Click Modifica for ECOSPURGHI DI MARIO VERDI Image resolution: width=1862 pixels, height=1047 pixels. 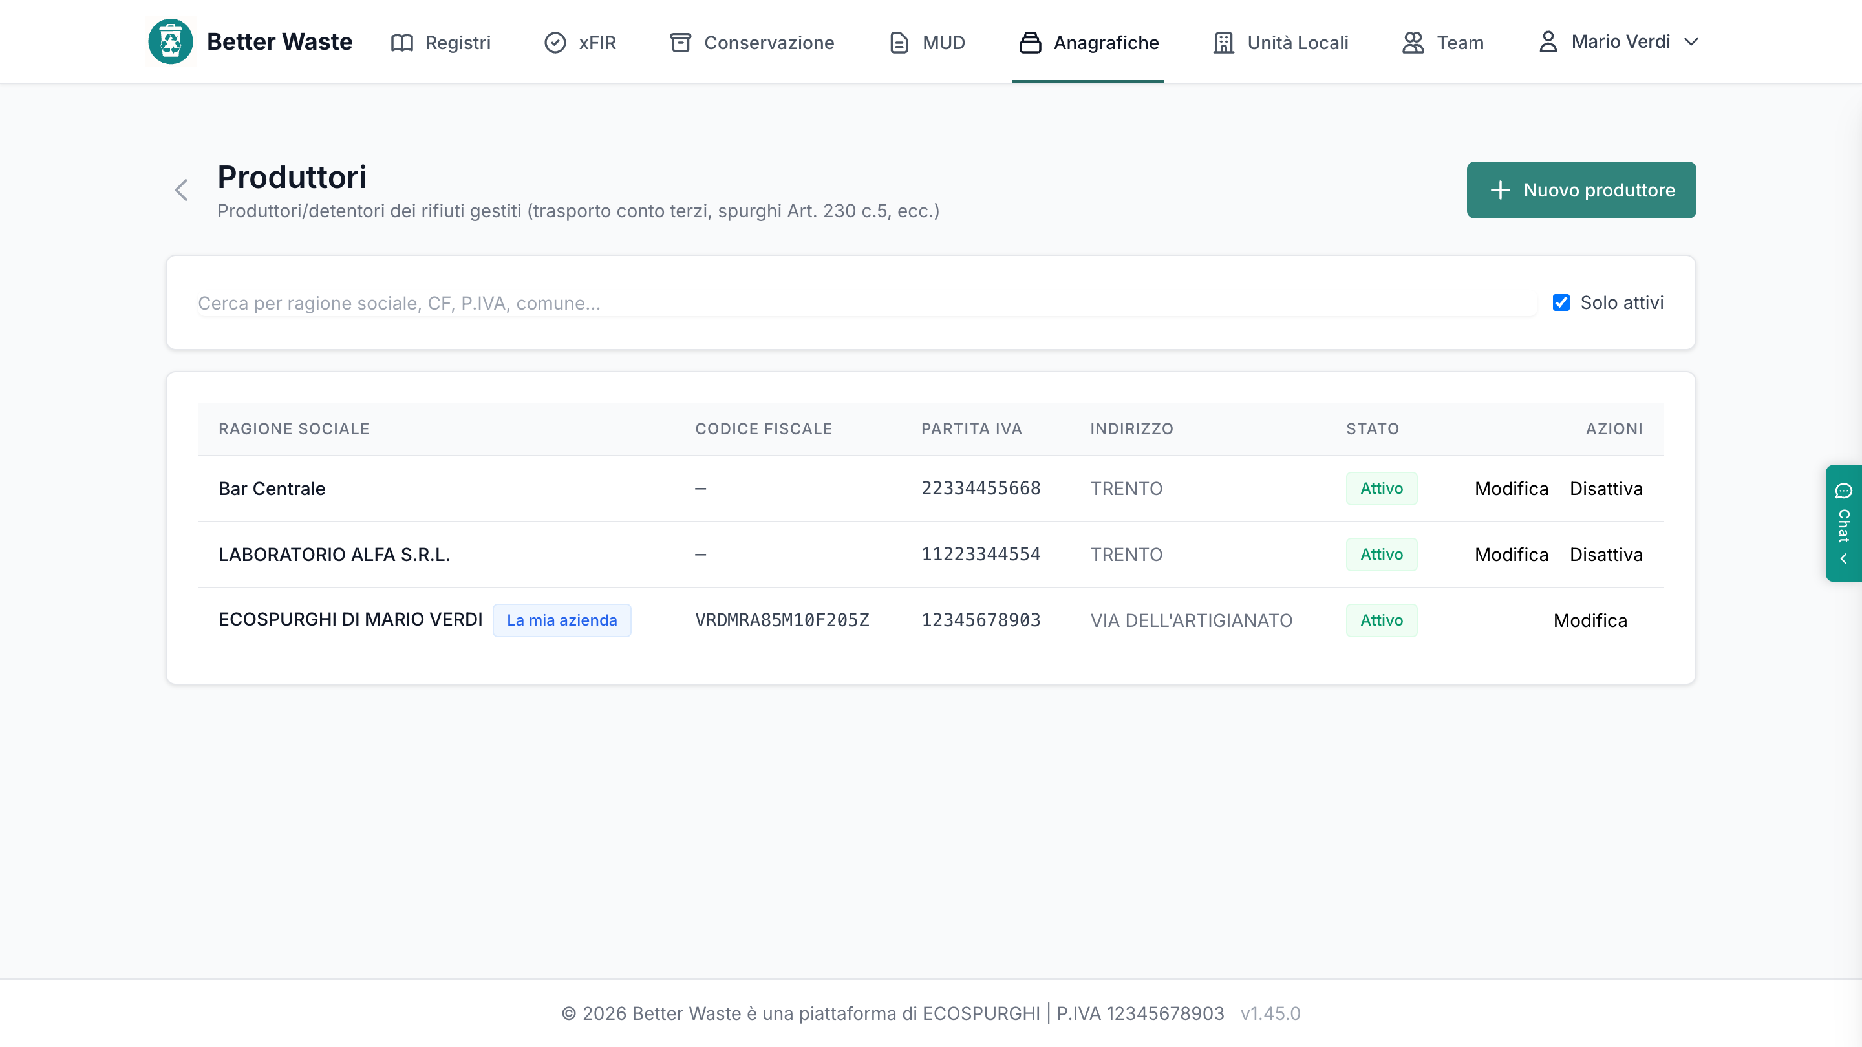coord(1590,620)
